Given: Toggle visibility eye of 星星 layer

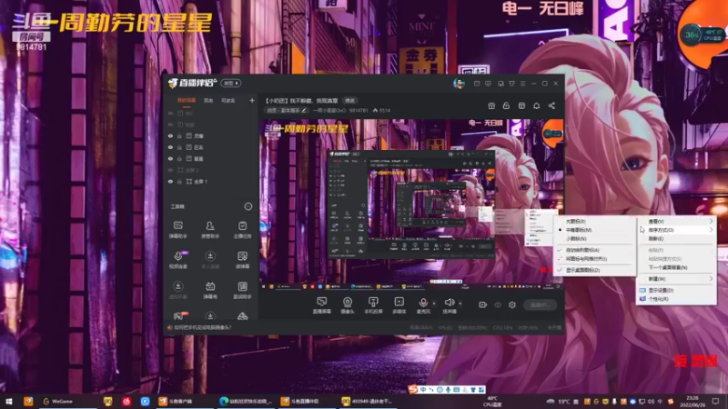Looking at the screenshot, I should [x=170, y=158].
